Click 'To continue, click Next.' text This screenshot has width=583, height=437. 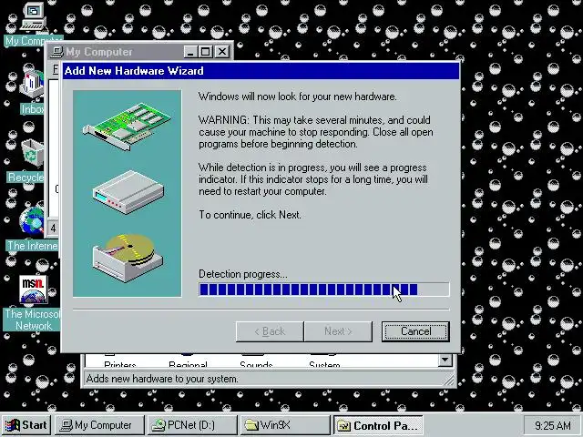[250, 215]
